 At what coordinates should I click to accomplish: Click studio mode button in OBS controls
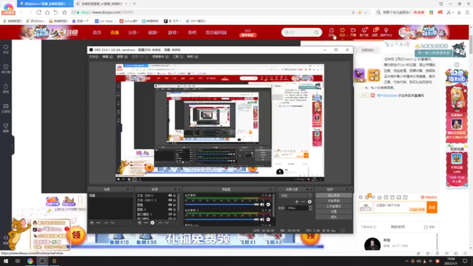pos(333,206)
